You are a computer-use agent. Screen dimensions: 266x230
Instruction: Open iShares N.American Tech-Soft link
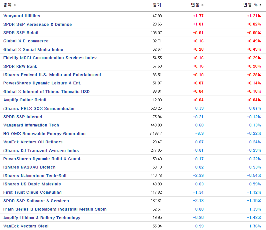tap(35, 176)
